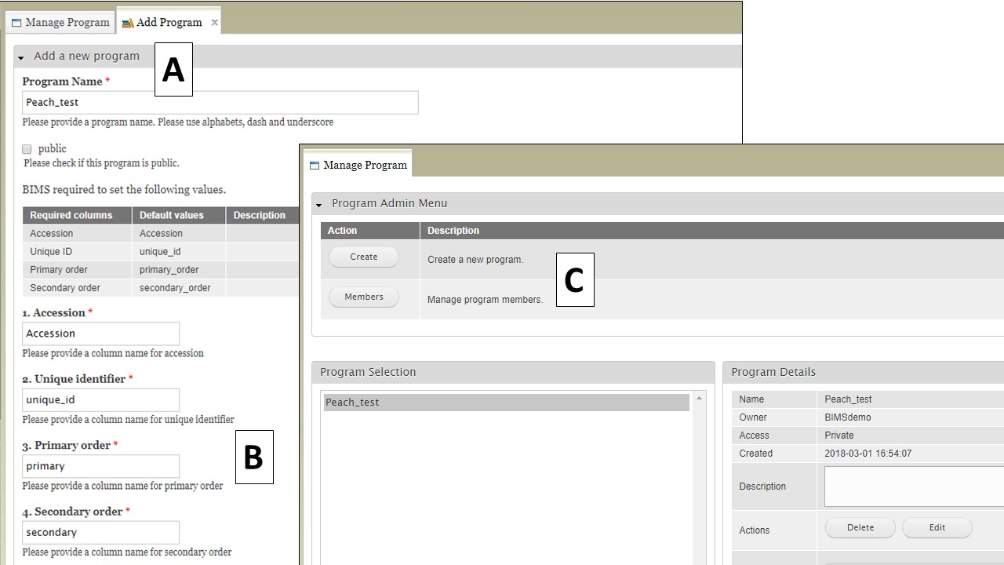1004x565 pixels.
Task: Click the Manage Program tab icon in back window
Action: 16,23
